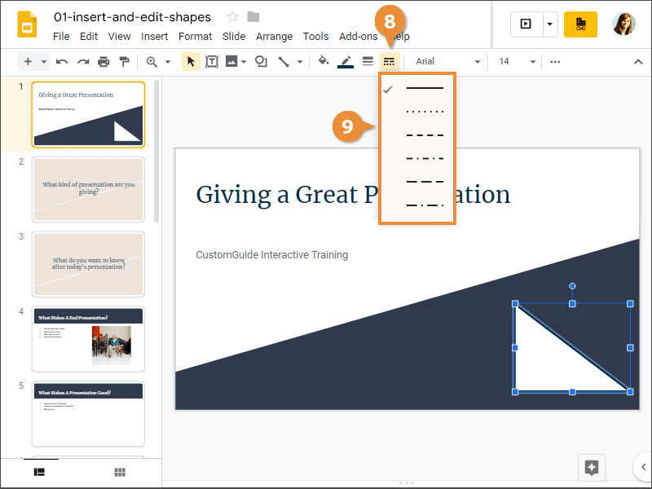Choose the Select arrow cursor tool
The width and height of the screenshot is (652, 489).
pyautogui.click(x=191, y=62)
